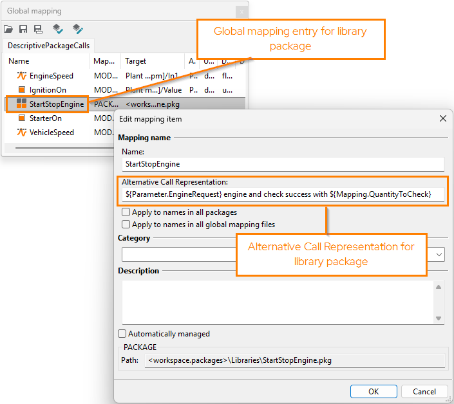
Task: Click the PACKAGE Path field
Action: (x=294, y=360)
